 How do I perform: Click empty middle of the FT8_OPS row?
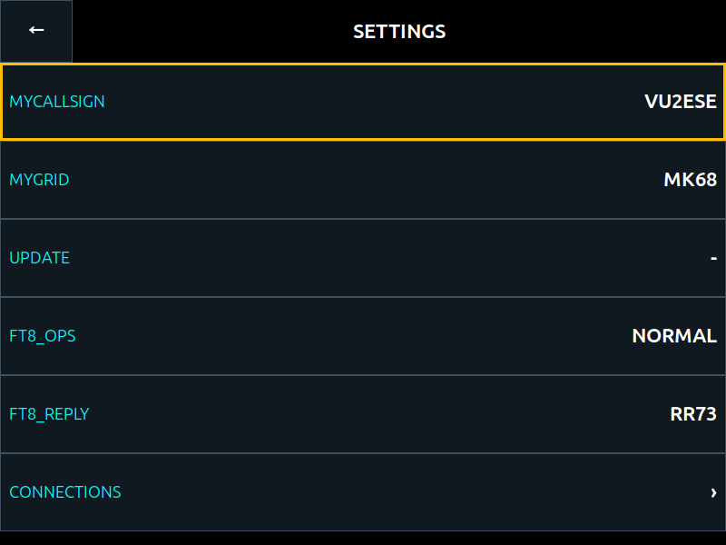tap(363, 336)
